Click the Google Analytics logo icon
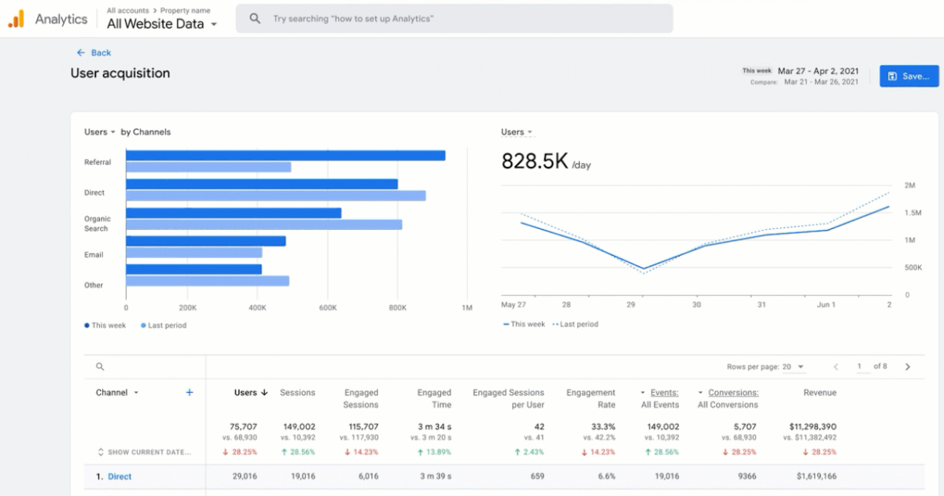 tap(16, 20)
